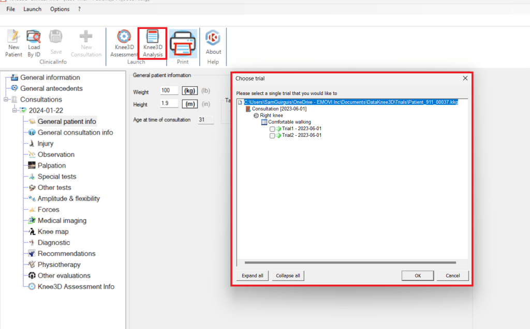Screen dimensions: 530x329
Task: Select the Comfortable walking node
Action: click(x=289, y=122)
